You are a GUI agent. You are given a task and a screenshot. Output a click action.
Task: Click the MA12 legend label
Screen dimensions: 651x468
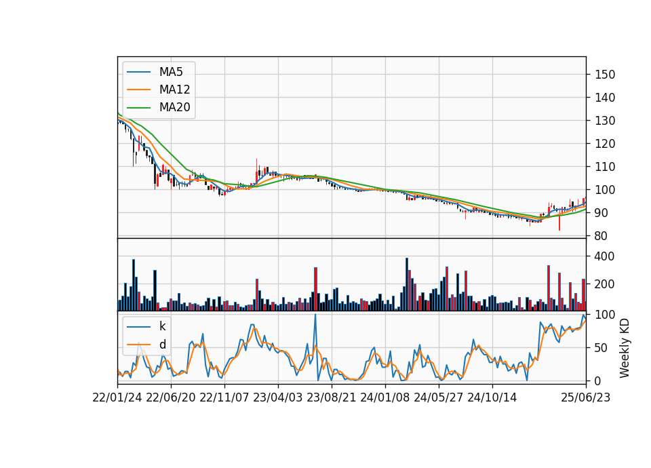175,90
